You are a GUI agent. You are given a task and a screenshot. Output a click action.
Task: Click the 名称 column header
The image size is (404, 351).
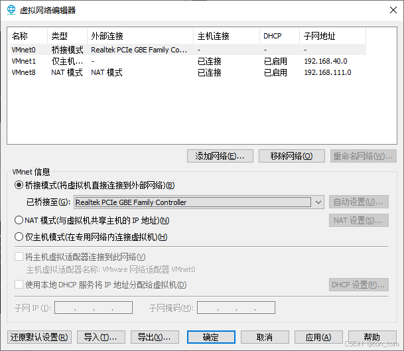pyautogui.click(x=29, y=36)
